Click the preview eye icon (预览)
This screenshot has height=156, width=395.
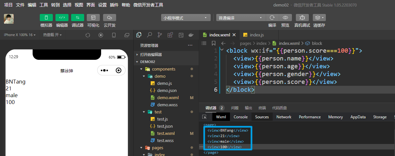coord(285,18)
